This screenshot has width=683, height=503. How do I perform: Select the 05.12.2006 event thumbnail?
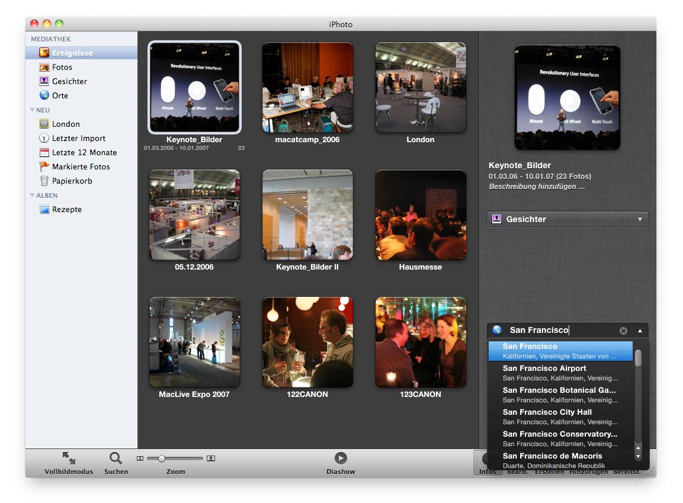(x=194, y=214)
